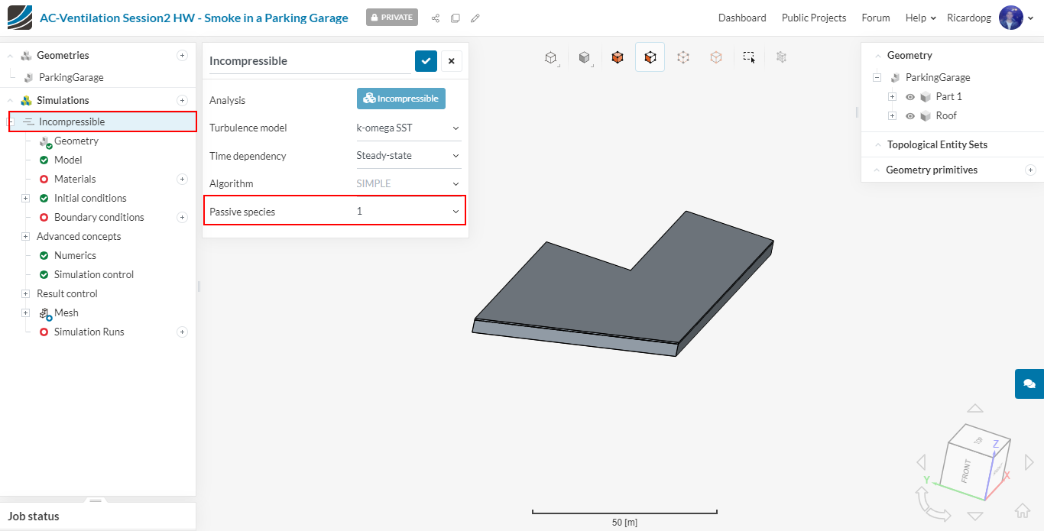Expand the Result control node

point(25,293)
